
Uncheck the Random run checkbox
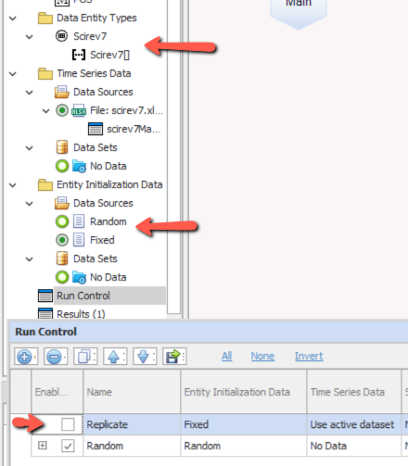[x=68, y=446]
